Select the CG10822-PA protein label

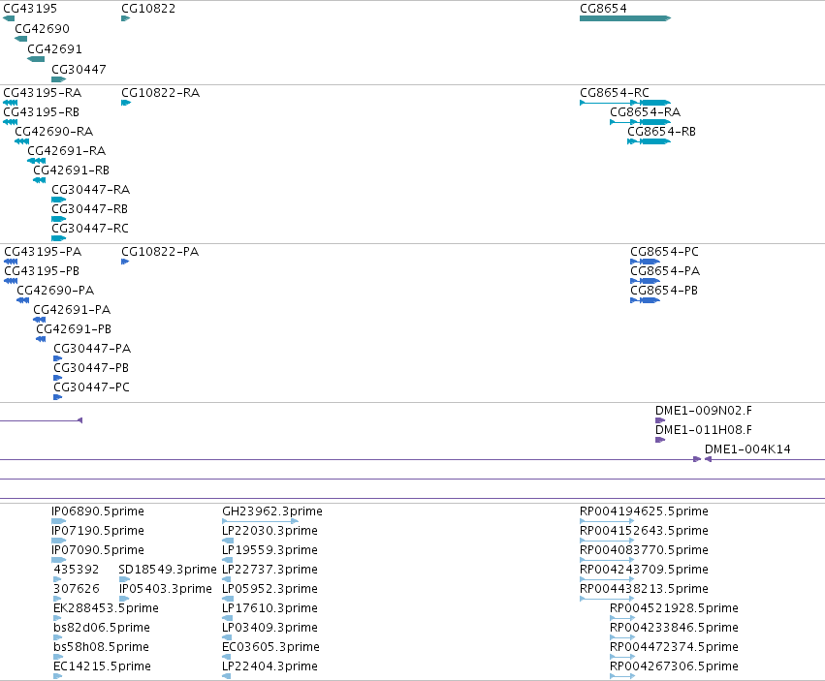point(160,251)
